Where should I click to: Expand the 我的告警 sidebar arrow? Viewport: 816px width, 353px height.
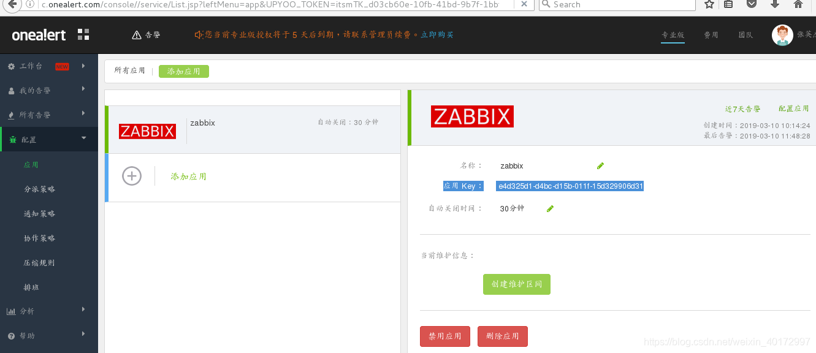pyautogui.click(x=83, y=89)
